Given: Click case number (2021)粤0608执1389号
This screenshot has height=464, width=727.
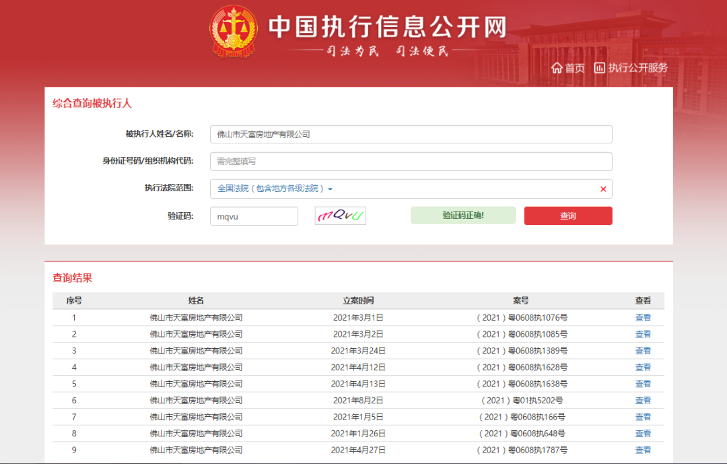Looking at the screenshot, I should click(x=522, y=351).
